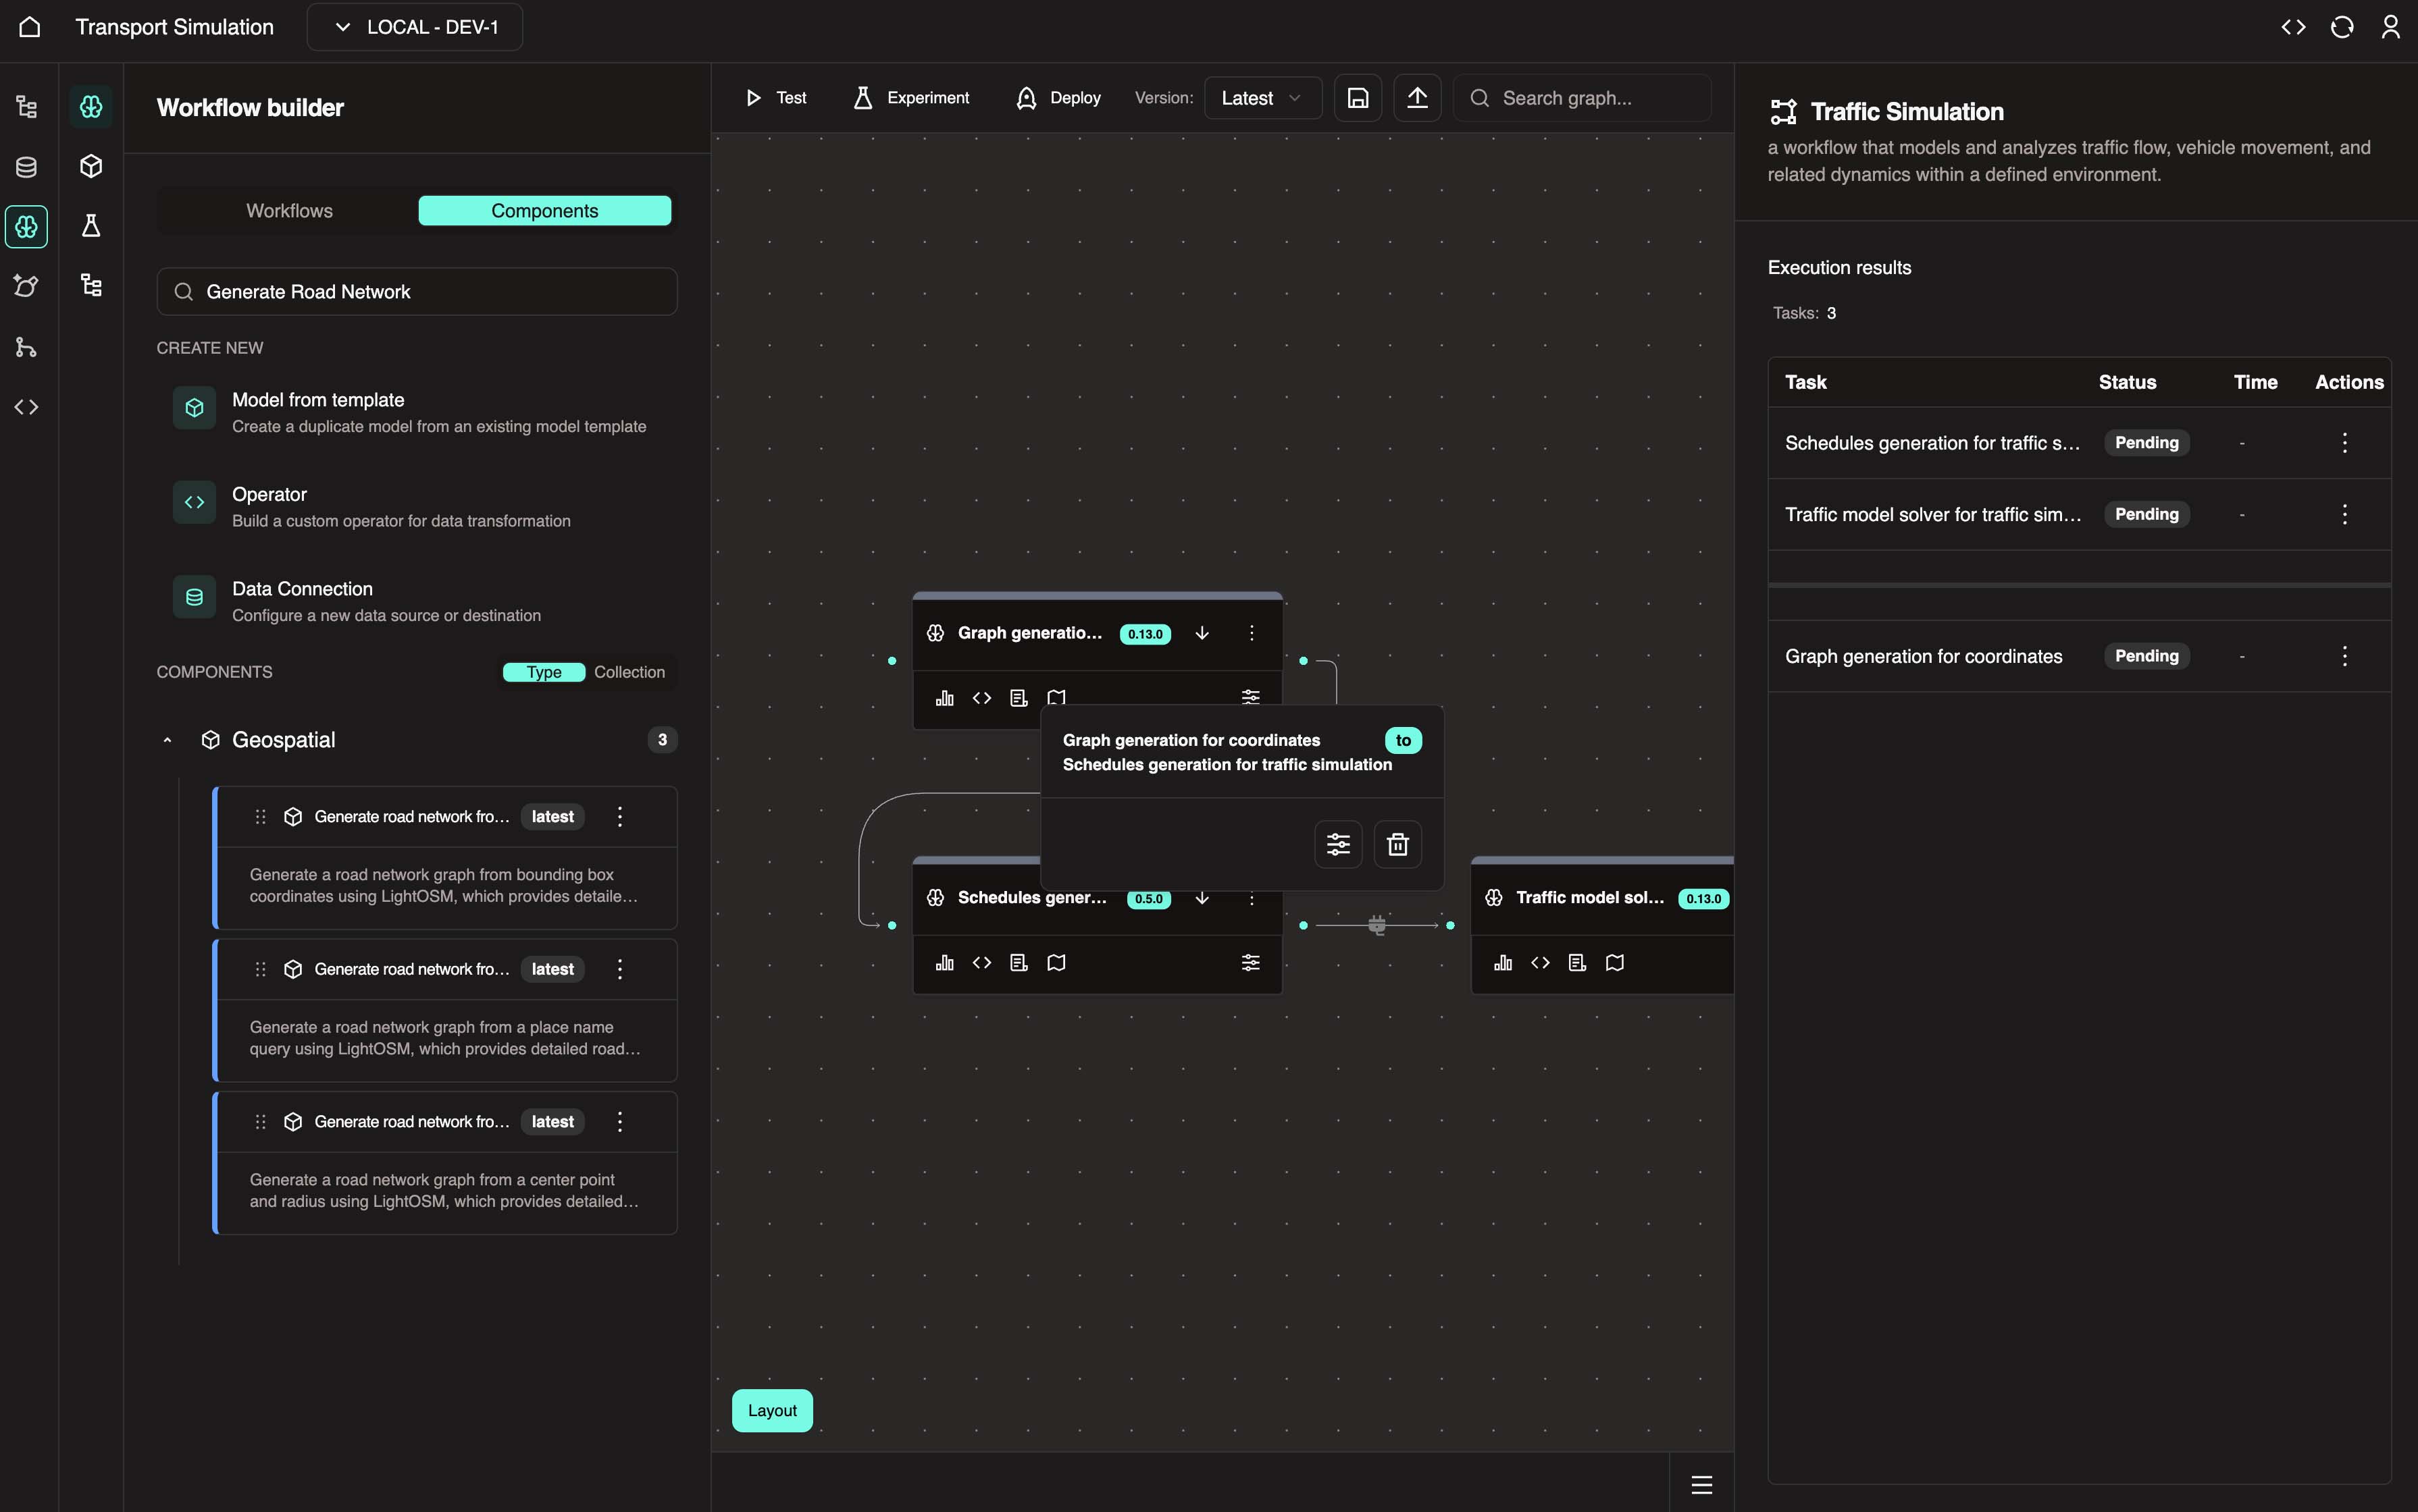Open the database icon in left rail
The image size is (2418, 1512).
point(27,167)
